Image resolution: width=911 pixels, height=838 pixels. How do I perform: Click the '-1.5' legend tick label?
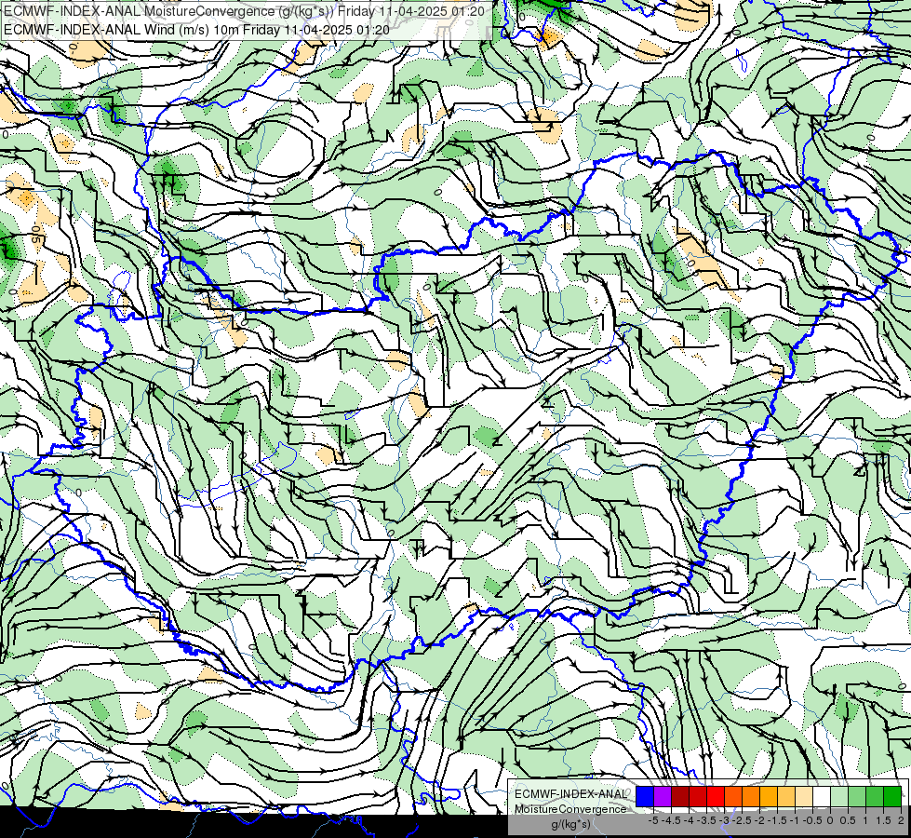click(776, 820)
